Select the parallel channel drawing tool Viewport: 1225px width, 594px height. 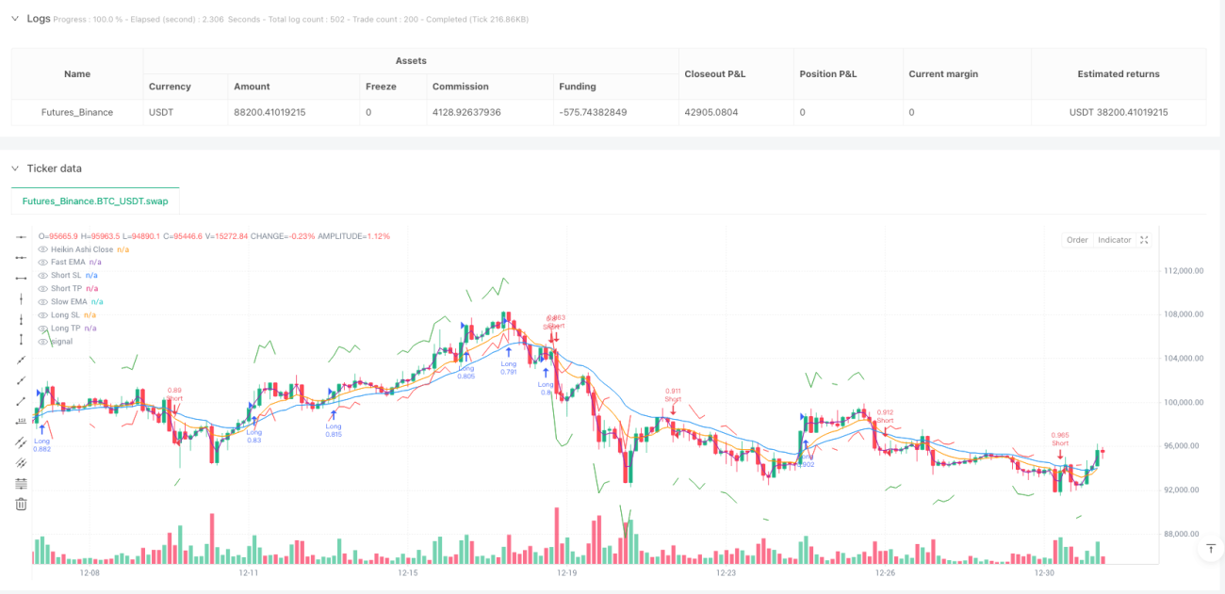21,442
